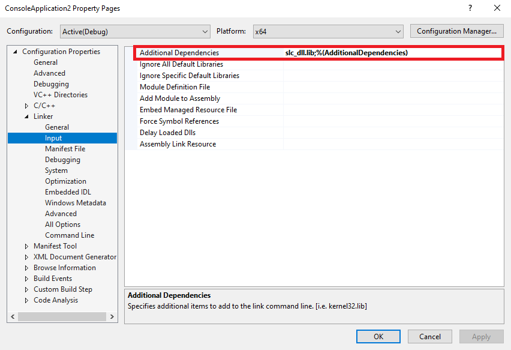Open Configuration Manager dialog
This screenshot has width=511, height=350.
point(456,31)
